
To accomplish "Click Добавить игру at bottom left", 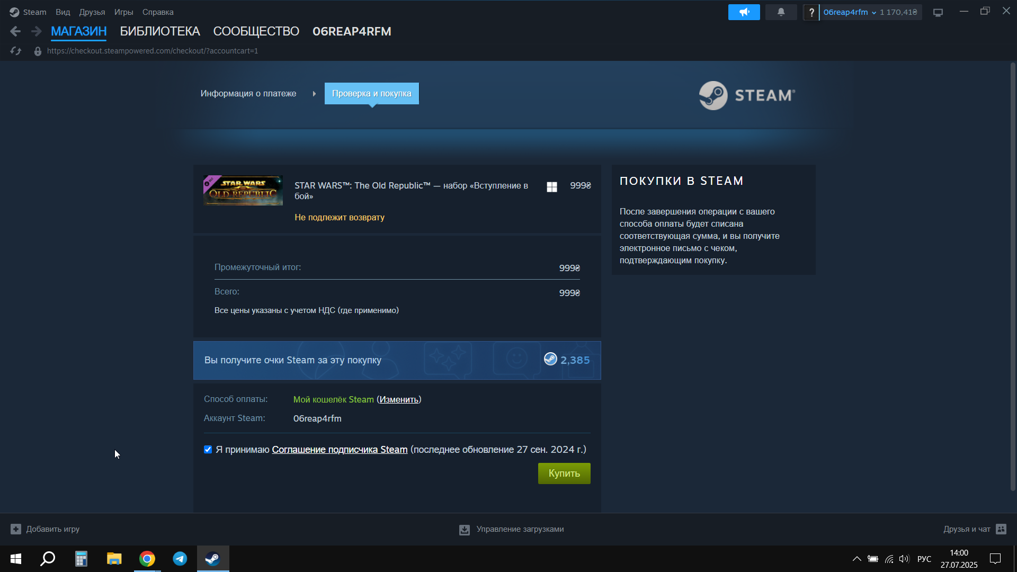I will pos(45,529).
